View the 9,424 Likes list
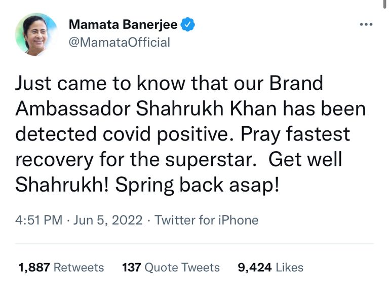This screenshot has width=389, height=289. [270, 267]
